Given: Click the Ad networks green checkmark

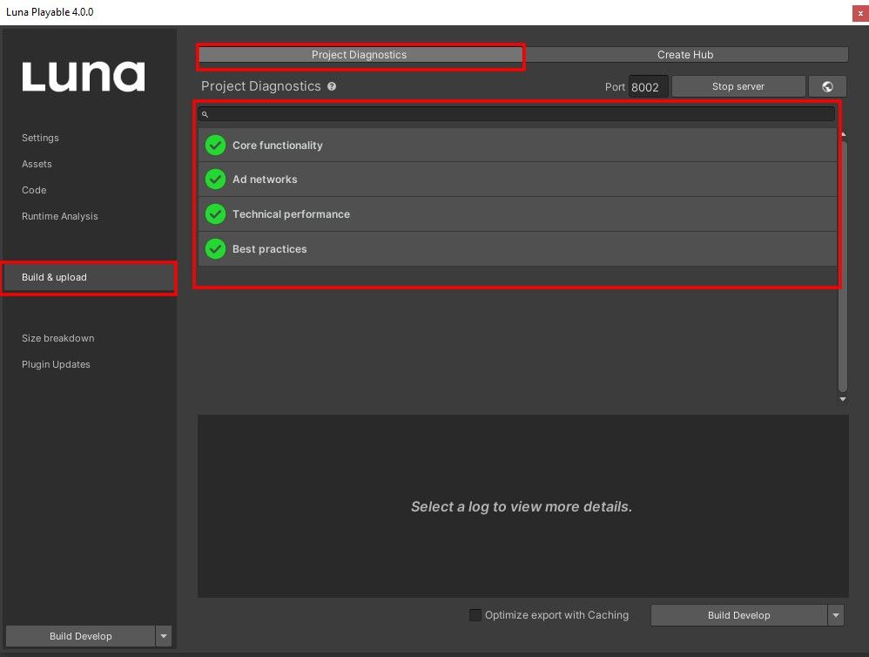Looking at the screenshot, I should [216, 179].
